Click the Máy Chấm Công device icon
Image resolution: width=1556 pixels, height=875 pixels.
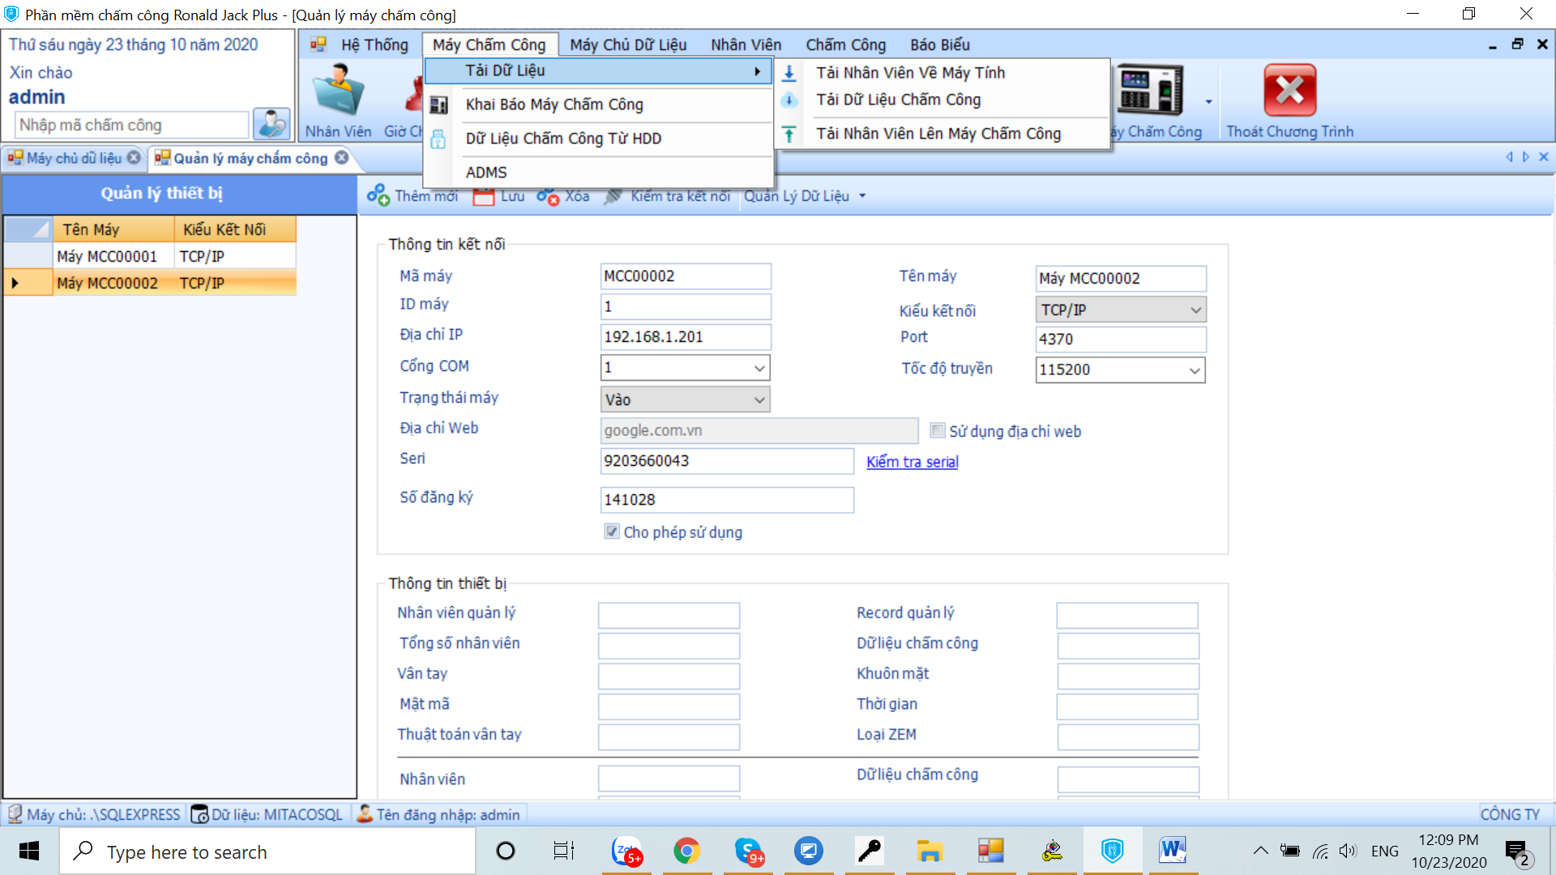(x=1149, y=91)
